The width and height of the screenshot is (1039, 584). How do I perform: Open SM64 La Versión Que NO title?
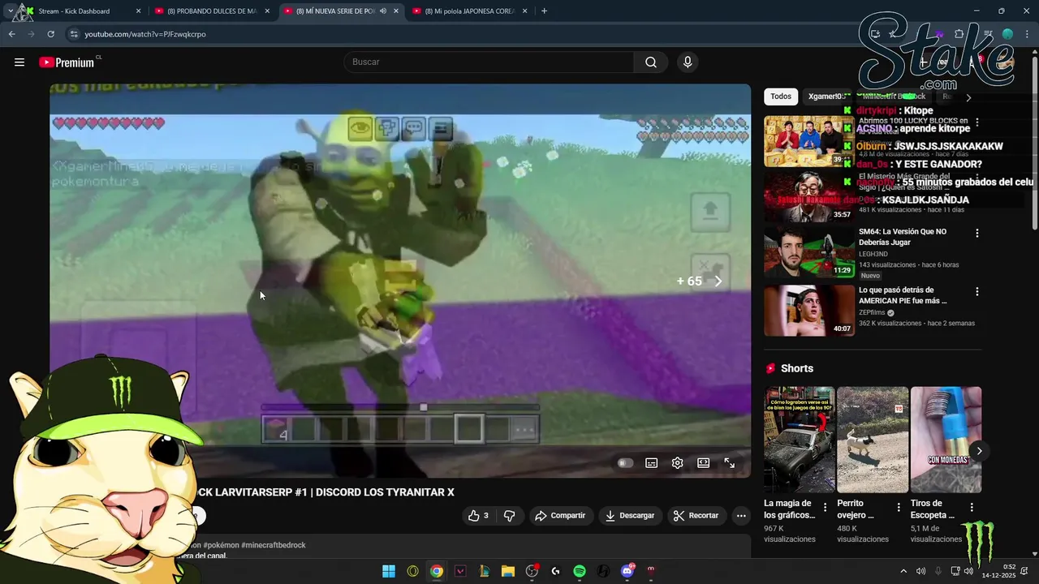903,237
